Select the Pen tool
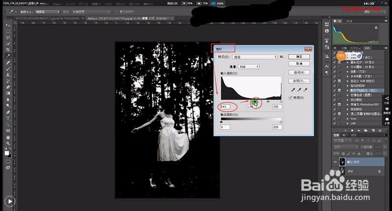 point(8,112)
